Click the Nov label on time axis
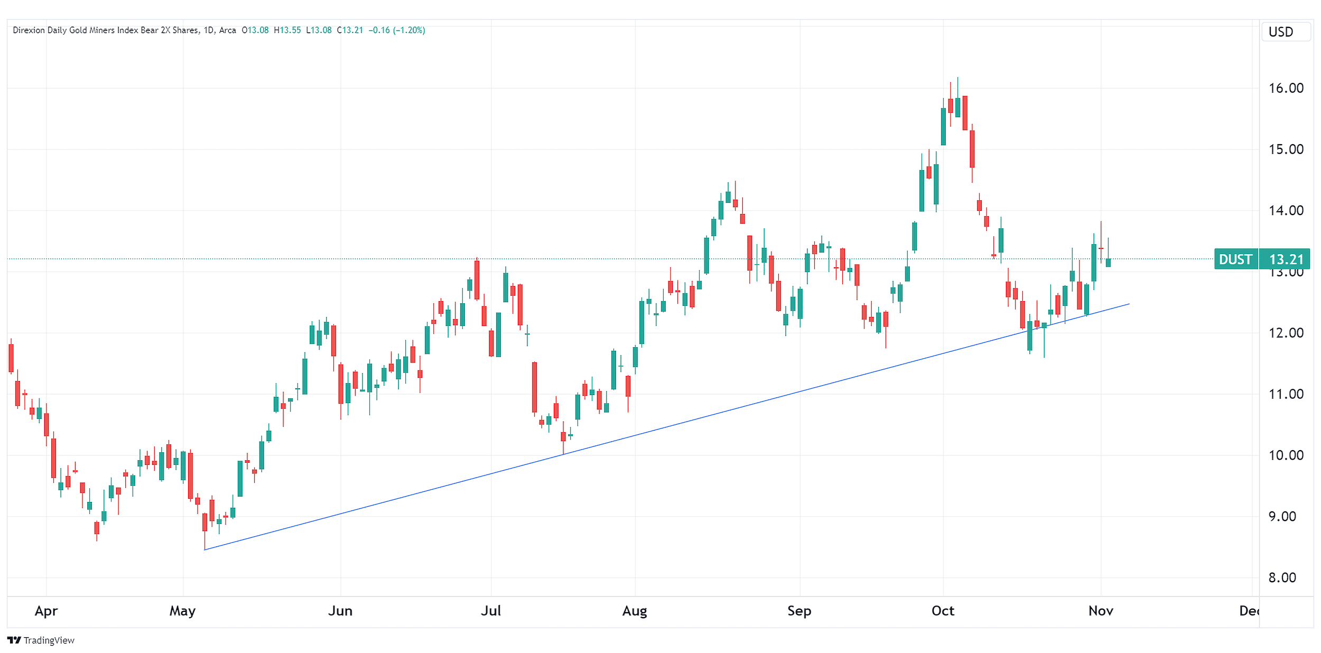 coord(1101,611)
